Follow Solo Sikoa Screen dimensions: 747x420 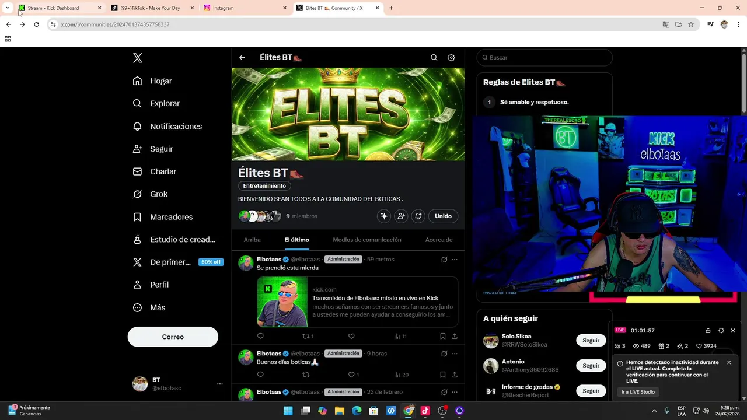point(591,340)
